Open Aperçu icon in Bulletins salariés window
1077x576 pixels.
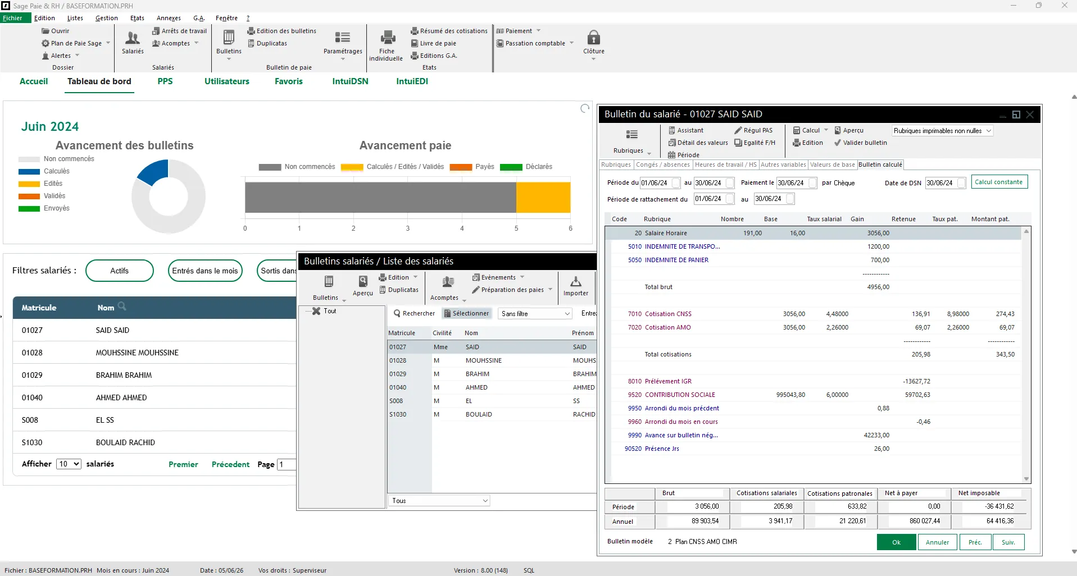click(x=363, y=282)
